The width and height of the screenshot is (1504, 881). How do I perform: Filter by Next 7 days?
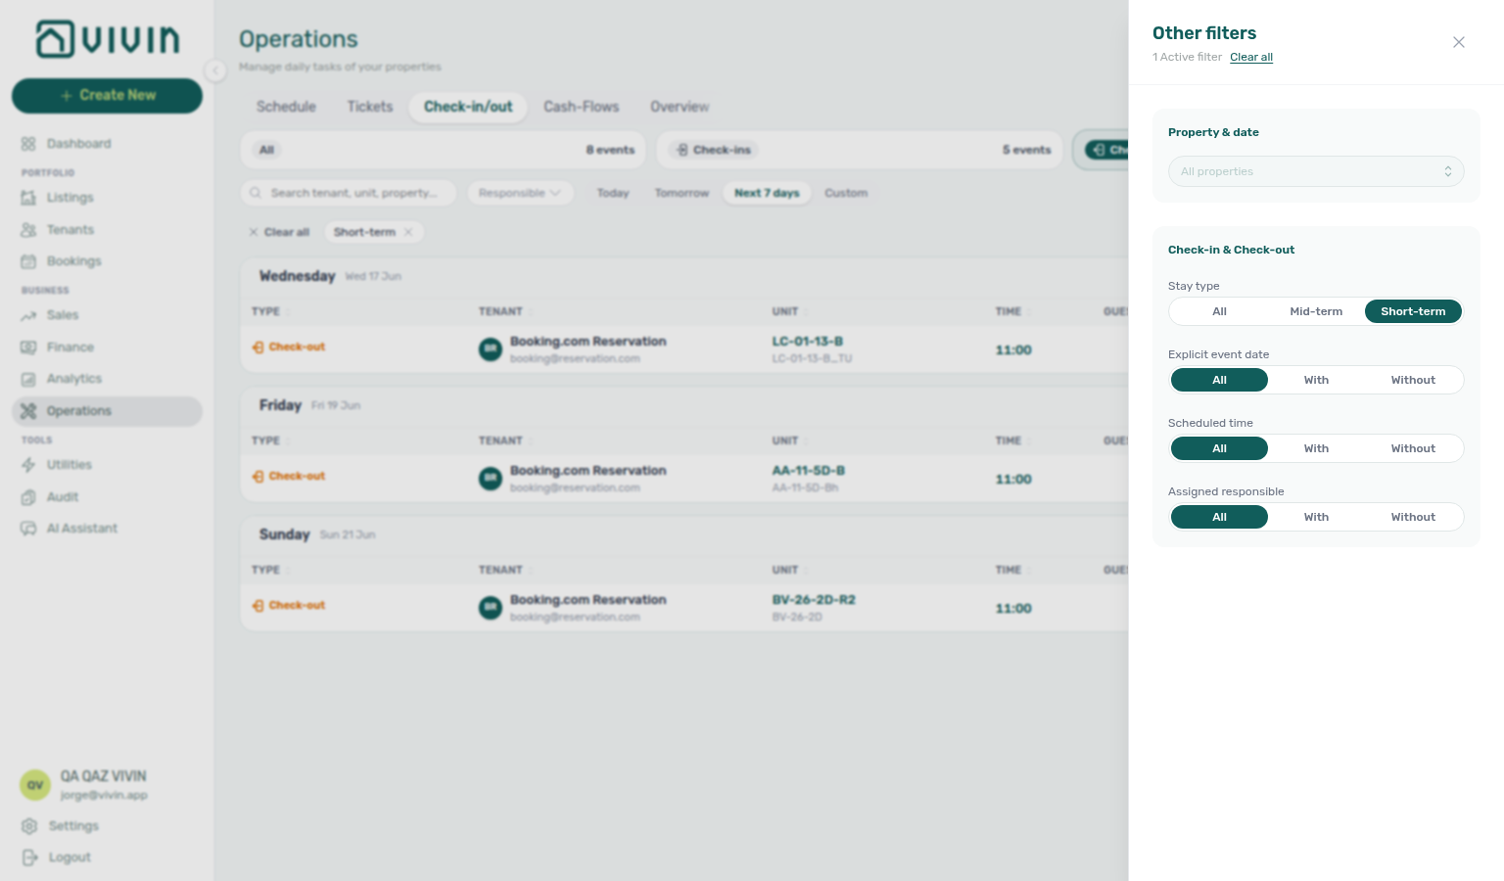(x=767, y=193)
